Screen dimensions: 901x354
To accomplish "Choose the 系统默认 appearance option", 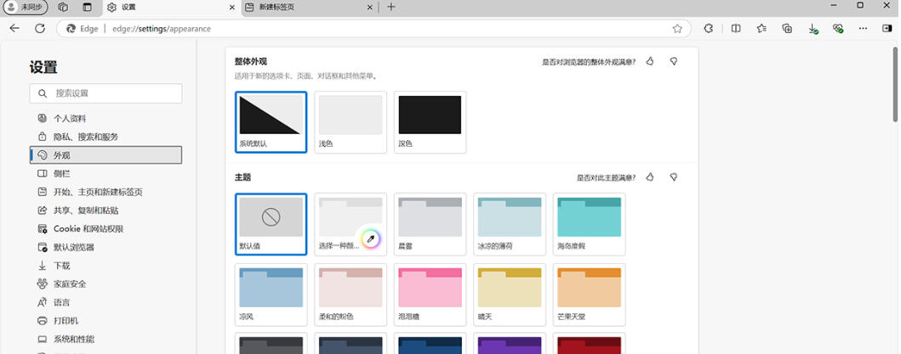I will point(271,122).
